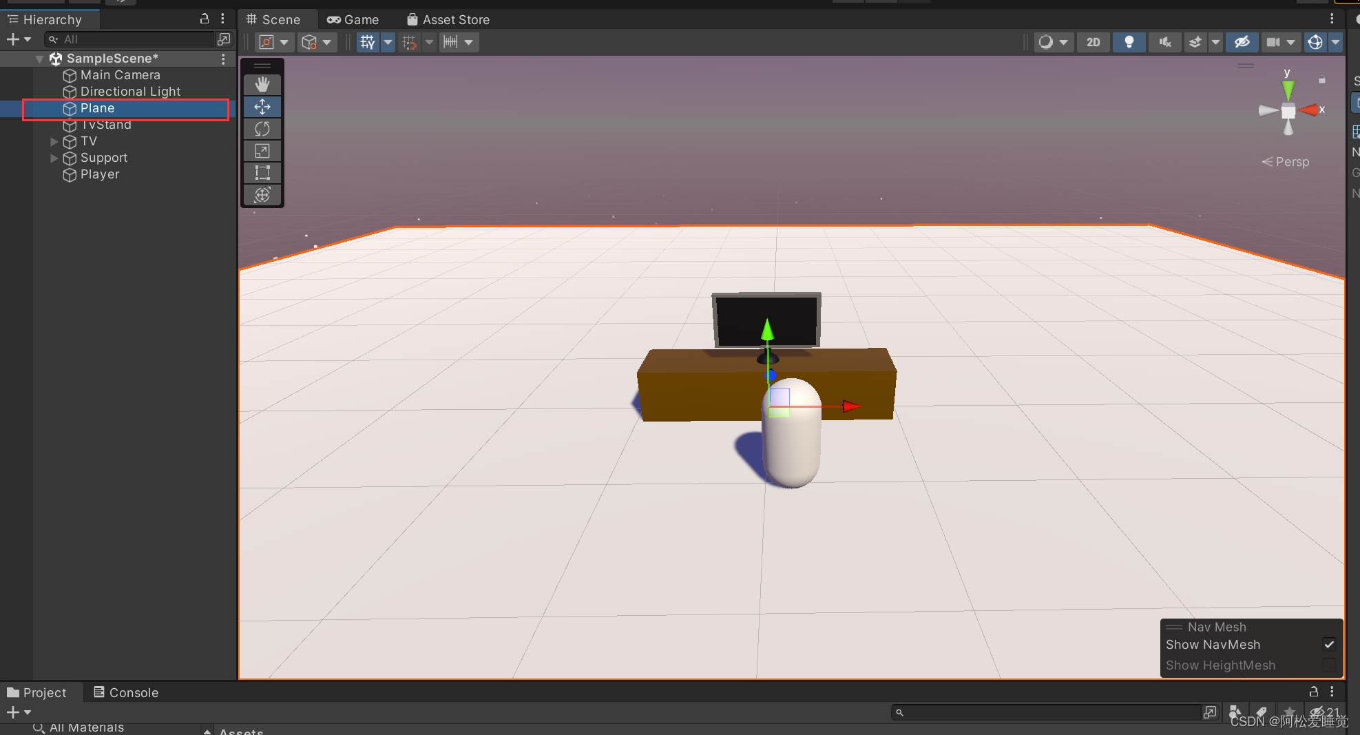1360x735 pixels.
Task: Click the Y axis cone on orientation gizmo
Action: [1288, 90]
